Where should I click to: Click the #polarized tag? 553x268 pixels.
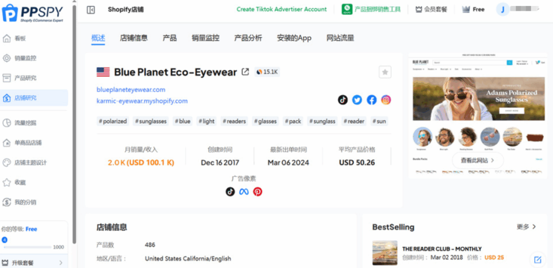pos(113,122)
